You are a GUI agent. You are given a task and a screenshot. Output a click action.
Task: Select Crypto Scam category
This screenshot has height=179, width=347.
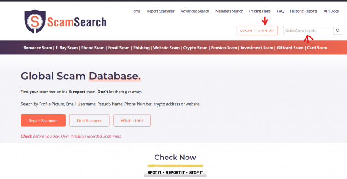(x=195, y=48)
